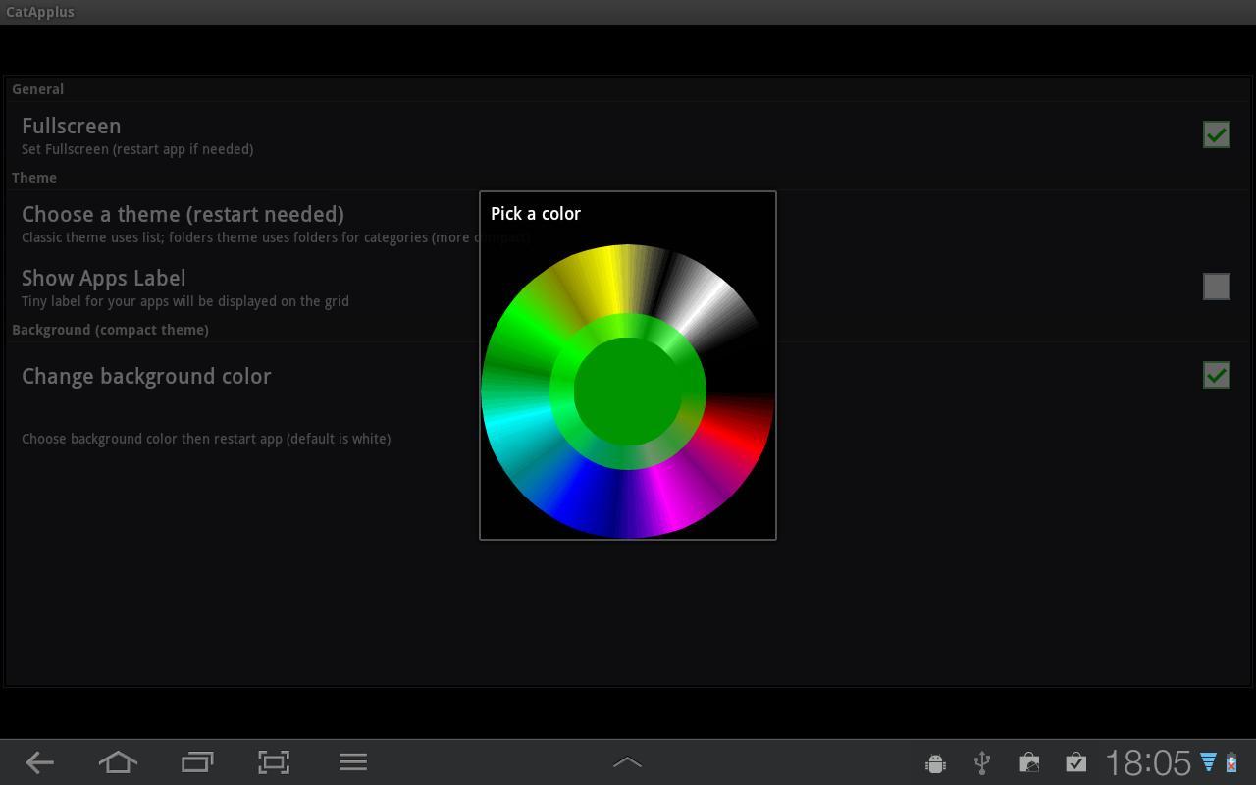The height and width of the screenshot is (785, 1256).
Task: Tap the Android debug notification icon
Action: click(x=935, y=762)
